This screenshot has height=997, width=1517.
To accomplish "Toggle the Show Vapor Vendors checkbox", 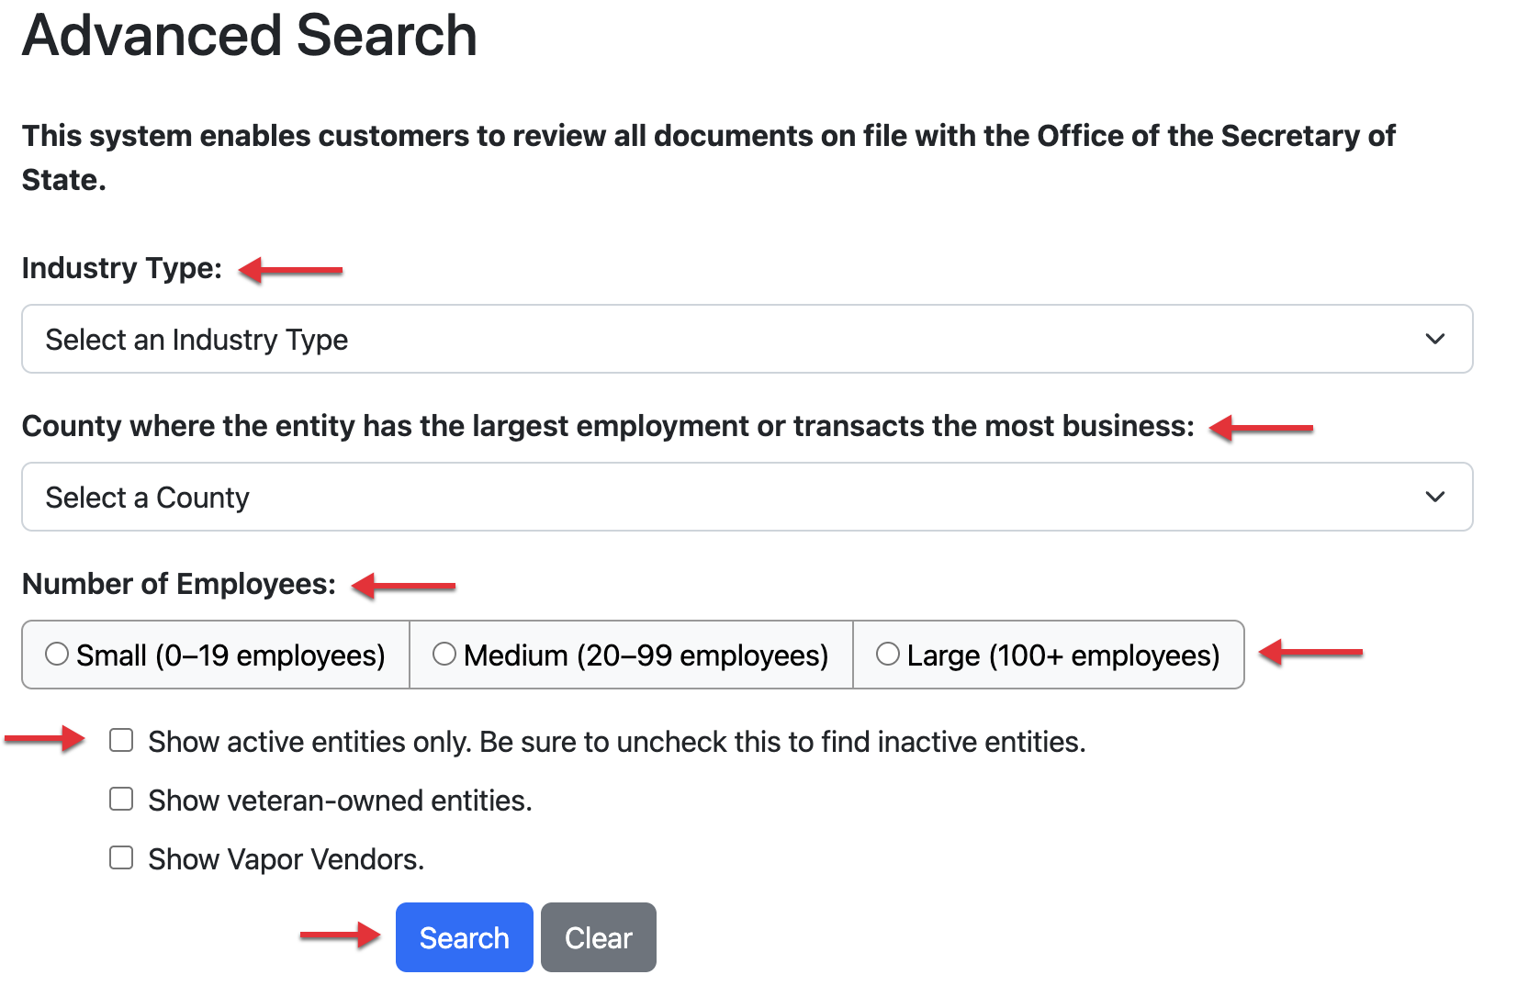I will click(121, 857).
